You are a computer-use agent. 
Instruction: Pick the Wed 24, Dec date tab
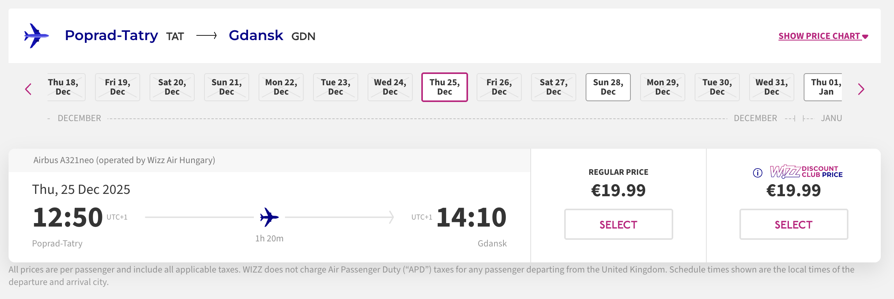point(390,87)
